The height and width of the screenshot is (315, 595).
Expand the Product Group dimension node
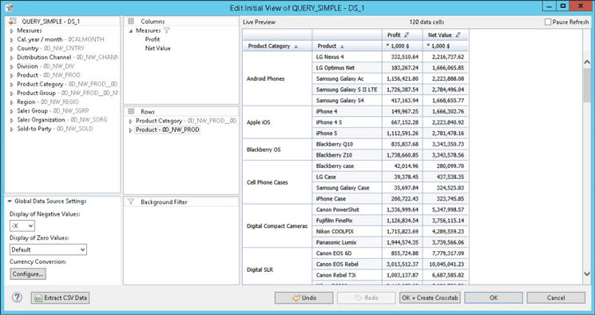[12, 93]
